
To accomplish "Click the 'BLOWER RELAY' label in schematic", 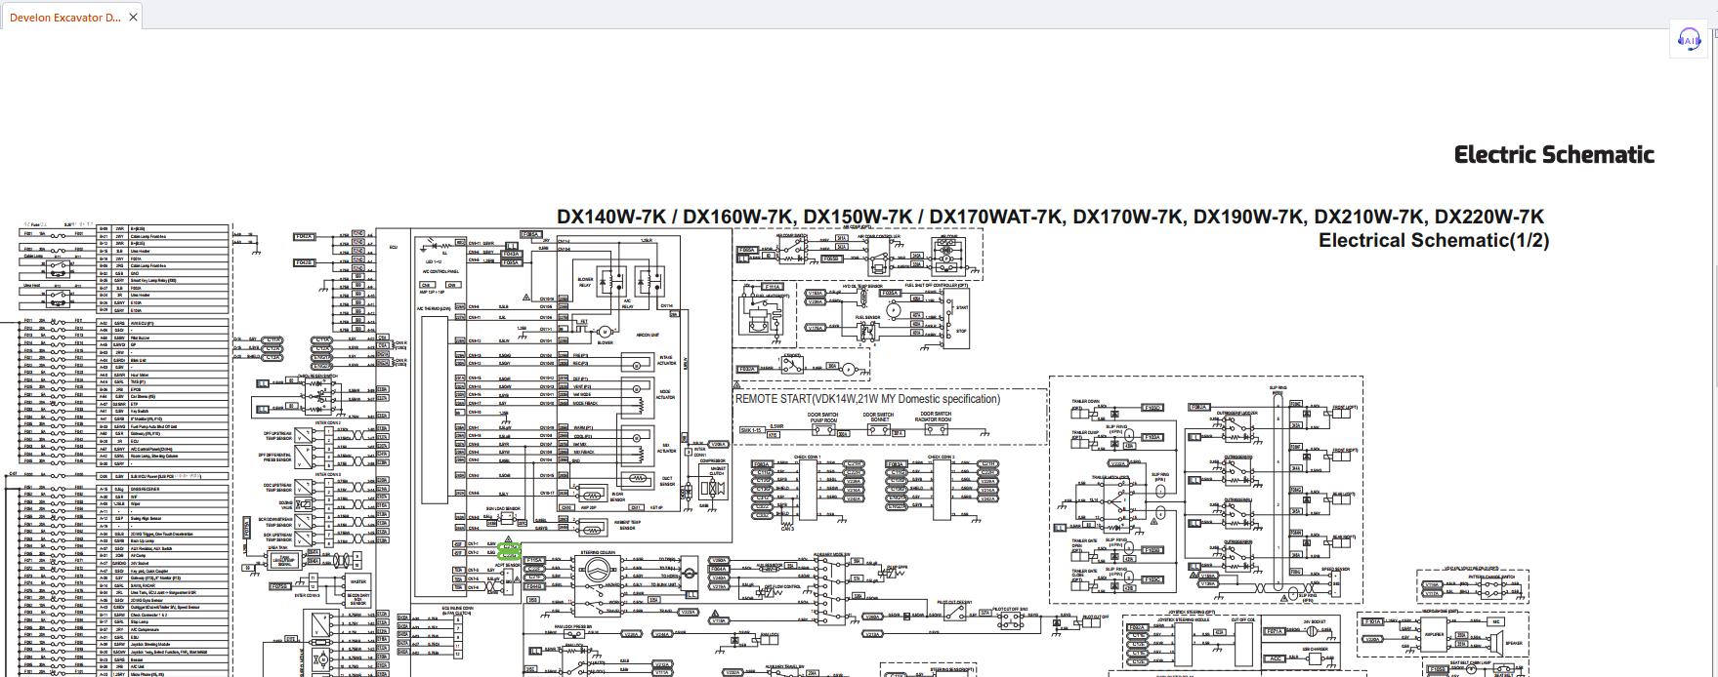I will coord(585,282).
